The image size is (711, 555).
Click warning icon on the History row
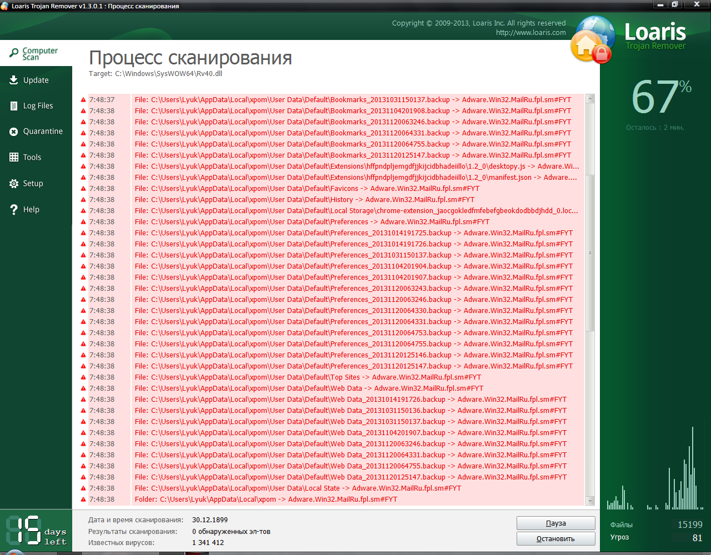pyautogui.click(x=83, y=200)
